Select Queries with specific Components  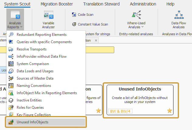pos(44,42)
